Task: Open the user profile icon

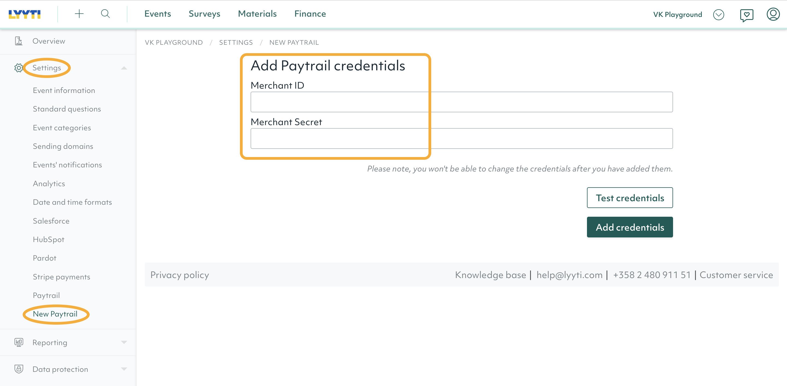Action: point(773,14)
